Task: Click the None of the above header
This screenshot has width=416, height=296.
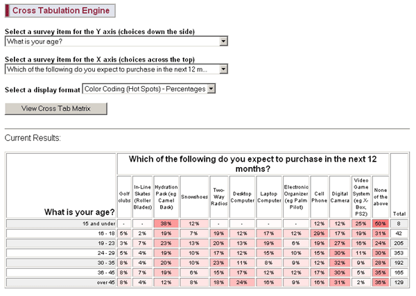Action: [381, 196]
